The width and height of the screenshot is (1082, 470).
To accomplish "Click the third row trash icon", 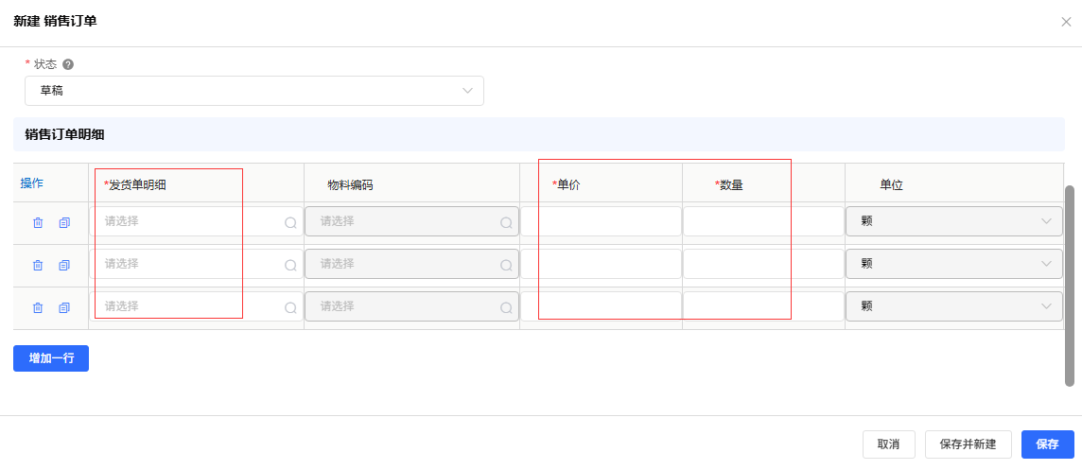I will [38, 308].
